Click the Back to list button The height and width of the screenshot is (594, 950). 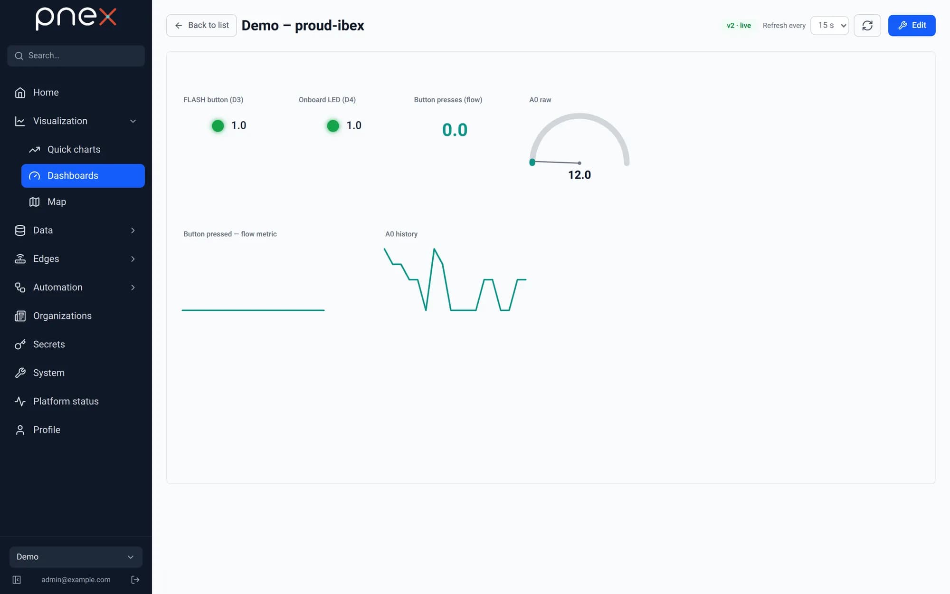(201, 26)
